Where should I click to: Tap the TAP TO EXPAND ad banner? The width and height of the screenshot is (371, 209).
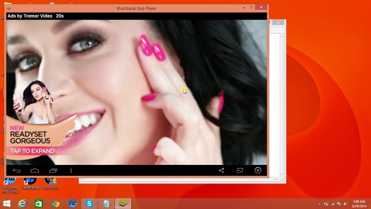[x=32, y=151]
